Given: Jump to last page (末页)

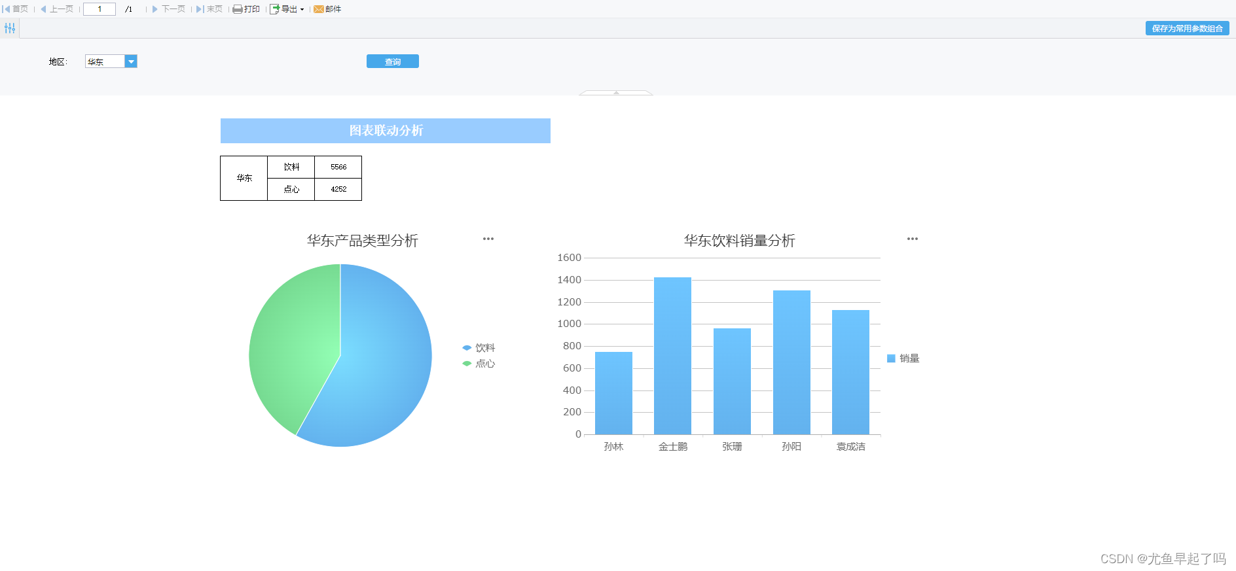Looking at the screenshot, I should [x=209, y=9].
